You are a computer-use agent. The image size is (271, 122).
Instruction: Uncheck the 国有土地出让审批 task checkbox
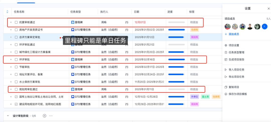tap(16, 97)
